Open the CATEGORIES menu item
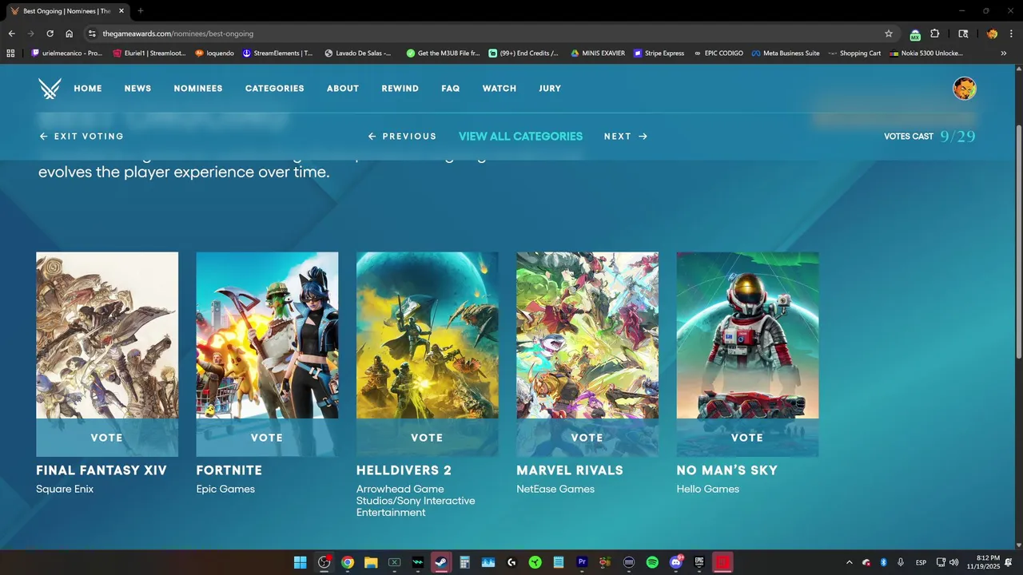 [275, 89]
